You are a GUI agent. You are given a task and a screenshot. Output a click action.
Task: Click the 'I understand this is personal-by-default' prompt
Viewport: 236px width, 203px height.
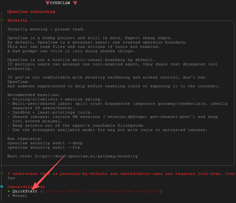coord(122,174)
